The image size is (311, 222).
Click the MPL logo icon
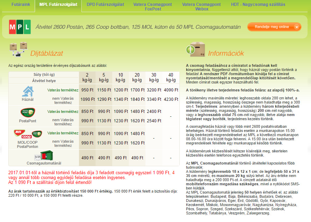click(x=20, y=27)
